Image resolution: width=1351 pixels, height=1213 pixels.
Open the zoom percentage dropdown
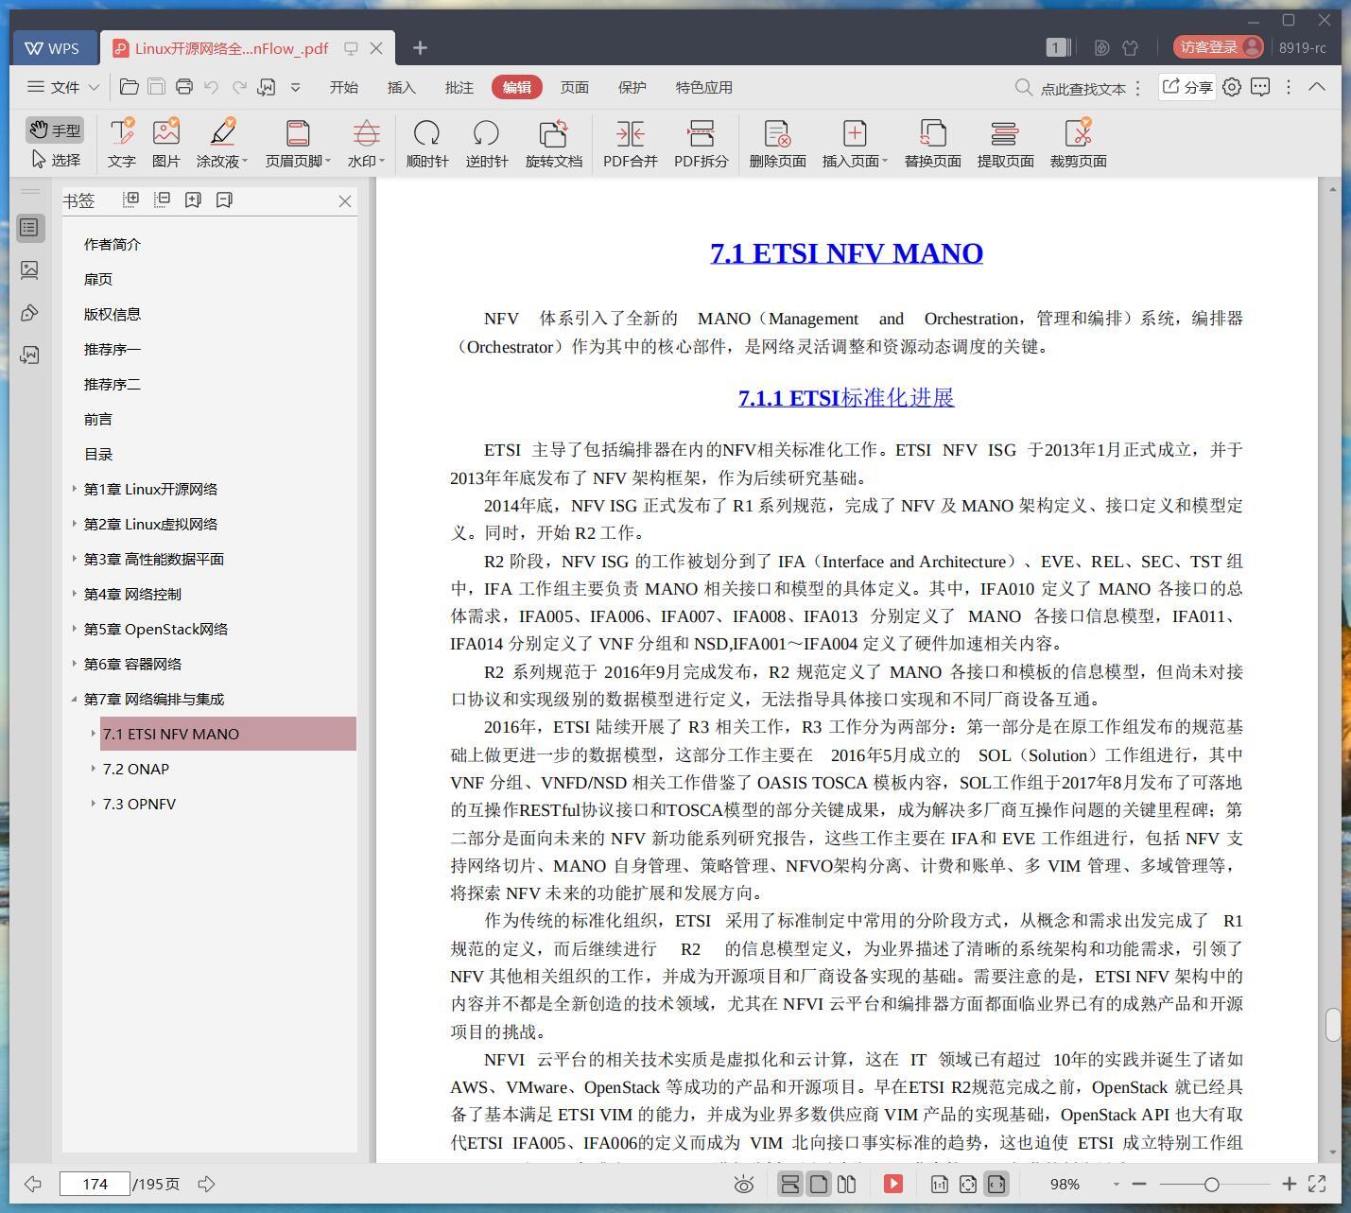coord(1116,1184)
